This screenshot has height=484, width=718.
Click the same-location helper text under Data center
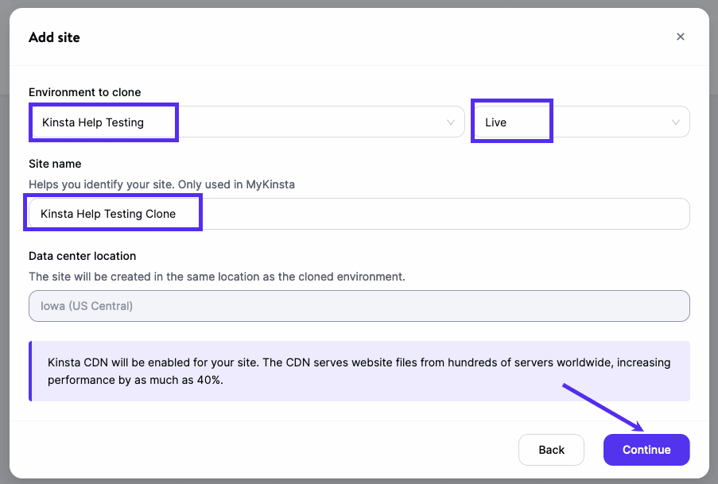(216, 277)
